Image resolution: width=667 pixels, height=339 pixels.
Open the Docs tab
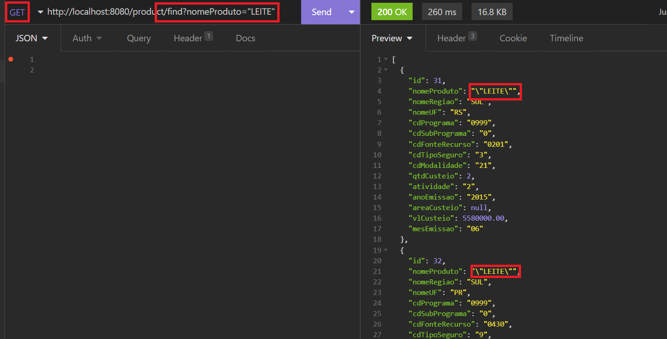pos(246,38)
